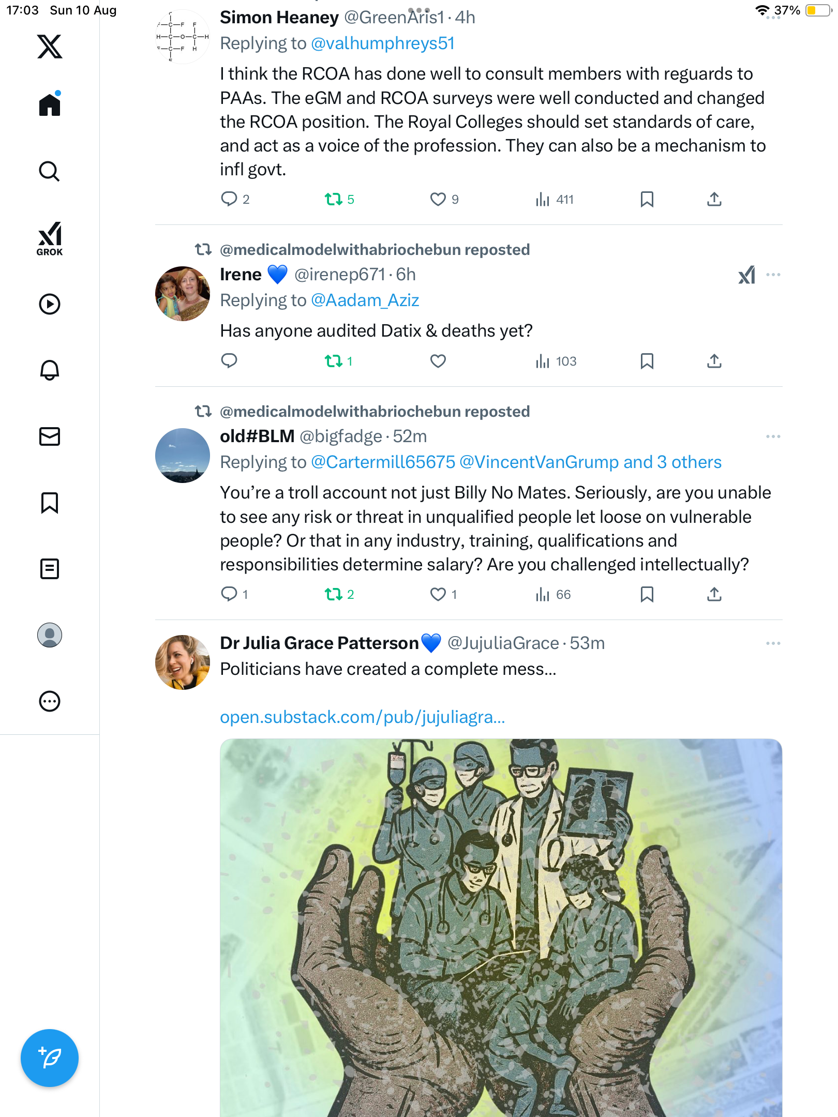Open Notifications bell in sidebar
This screenshot has height=1117, width=838.
[x=50, y=370]
